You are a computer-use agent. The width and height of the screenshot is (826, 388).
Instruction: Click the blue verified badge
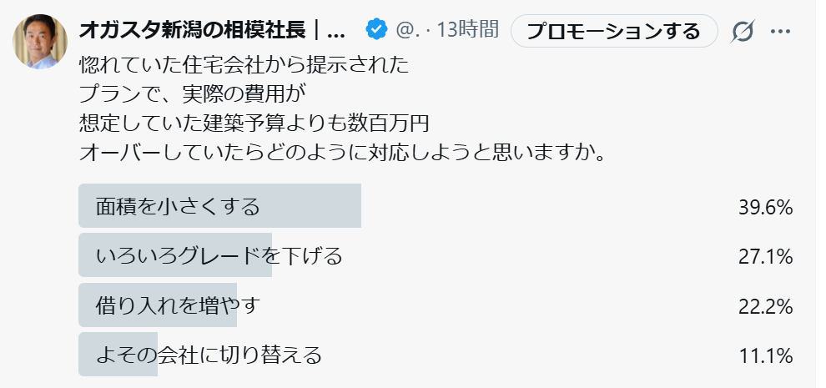(377, 31)
